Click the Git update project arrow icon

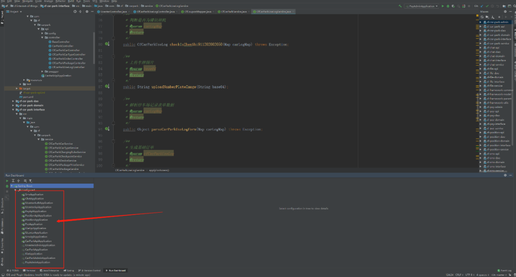click(482, 6)
